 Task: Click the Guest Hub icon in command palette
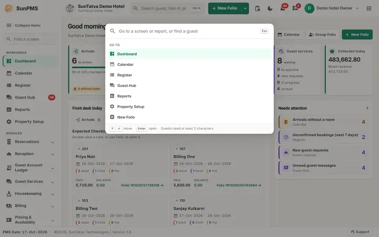tap(112, 85)
